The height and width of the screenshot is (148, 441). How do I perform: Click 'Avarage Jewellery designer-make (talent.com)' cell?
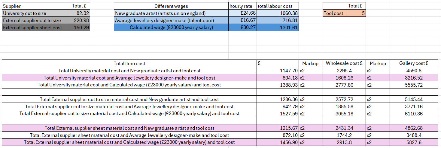[171, 20]
